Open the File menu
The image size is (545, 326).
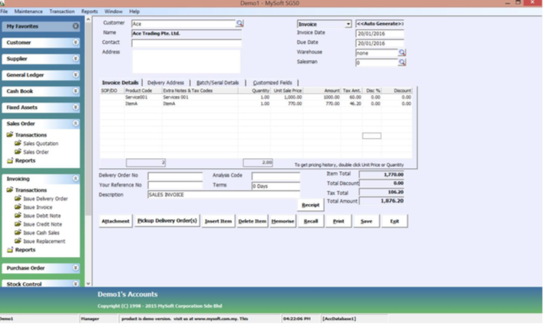point(4,12)
